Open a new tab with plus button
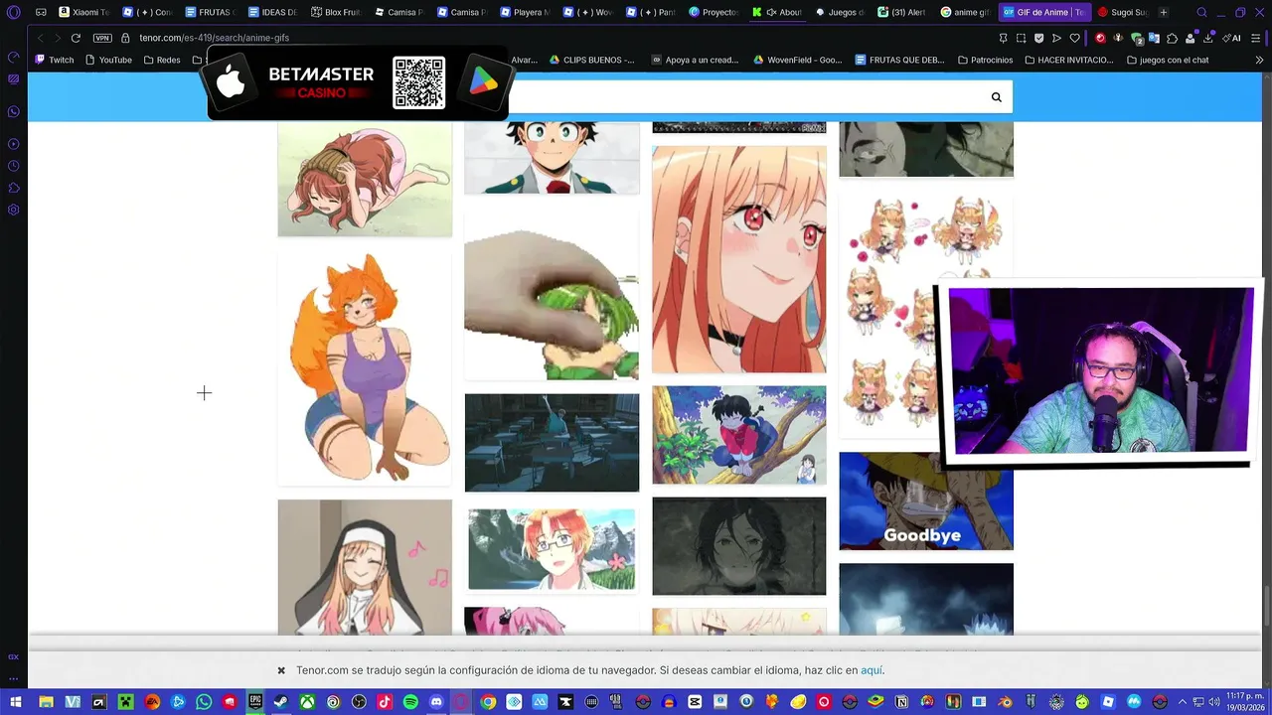This screenshot has width=1272, height=715. 1163,12
